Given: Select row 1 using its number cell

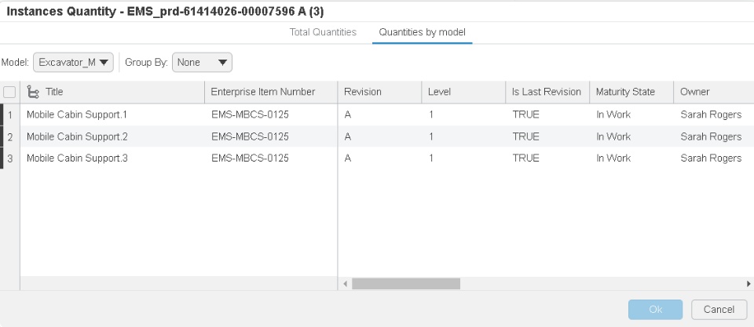Looking at the screenshot, I should (9, 114).
